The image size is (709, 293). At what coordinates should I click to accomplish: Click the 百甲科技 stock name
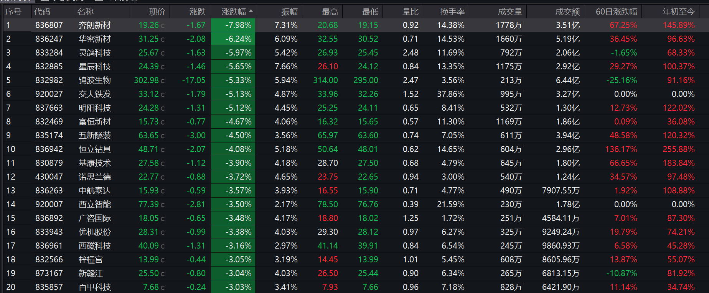[95, 287]
